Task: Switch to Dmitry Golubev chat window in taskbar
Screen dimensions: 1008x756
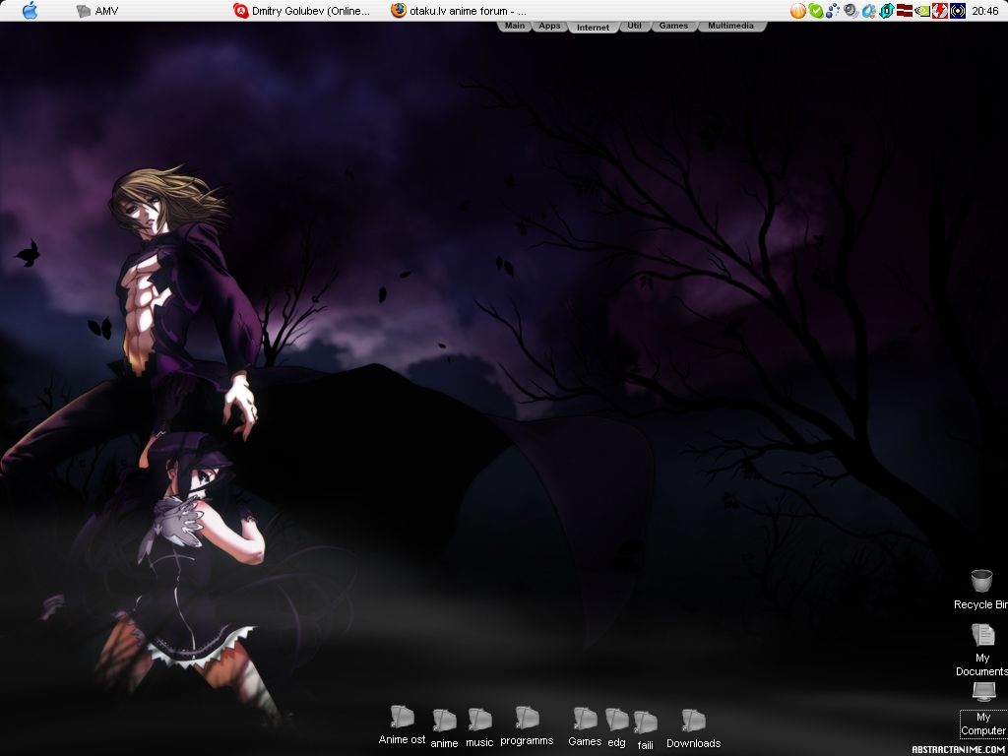Action: 301,11
